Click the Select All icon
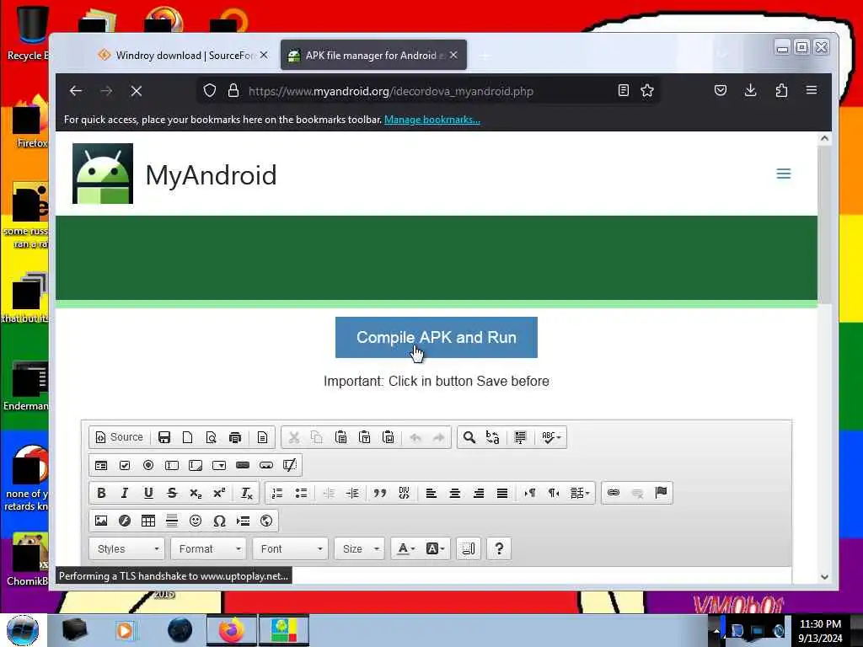This screenshot has height=647, width=863. click(520, 437)
